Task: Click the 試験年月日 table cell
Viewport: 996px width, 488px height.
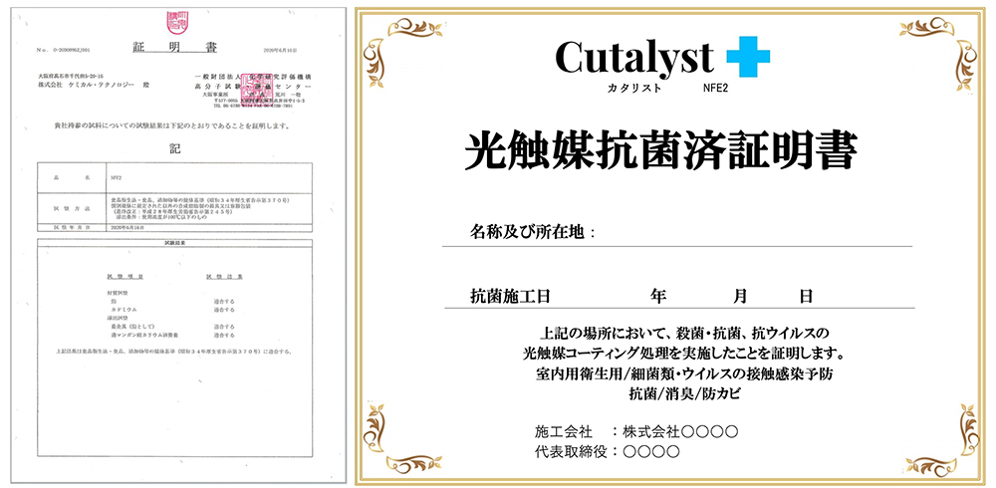Action: click(x=72, y=227)
